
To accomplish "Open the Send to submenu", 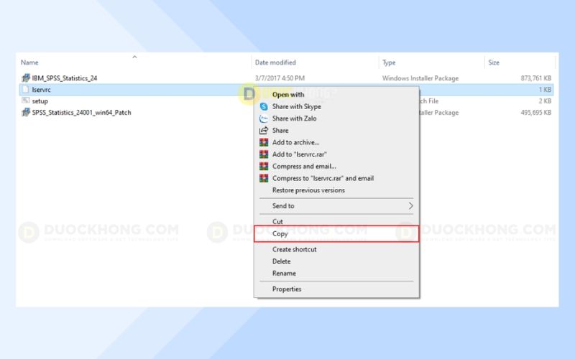I will 283,206.
